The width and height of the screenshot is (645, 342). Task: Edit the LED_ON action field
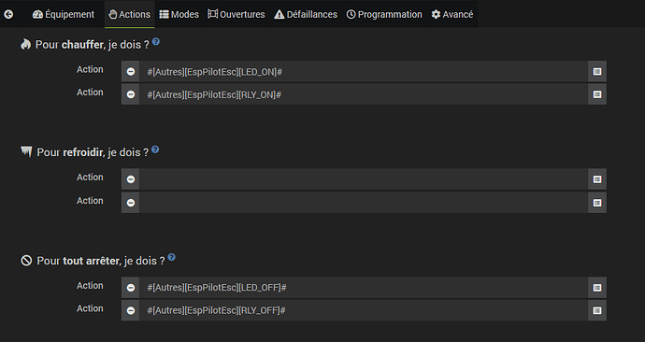pos(364,72)
